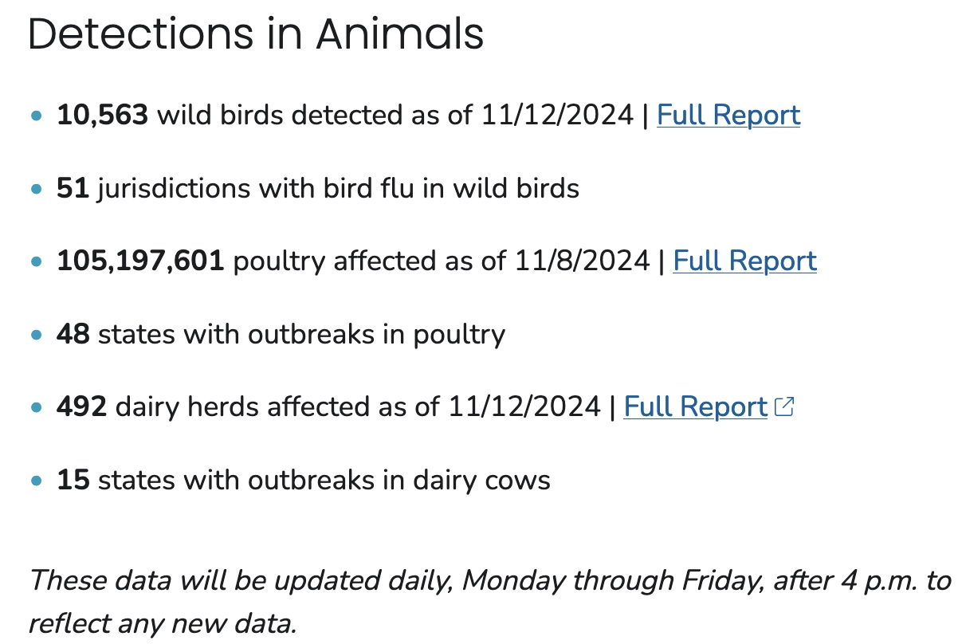
Task: Click the "dairy herds affected as of 11/12/2024" text
Action: click(x=358, y=407)
